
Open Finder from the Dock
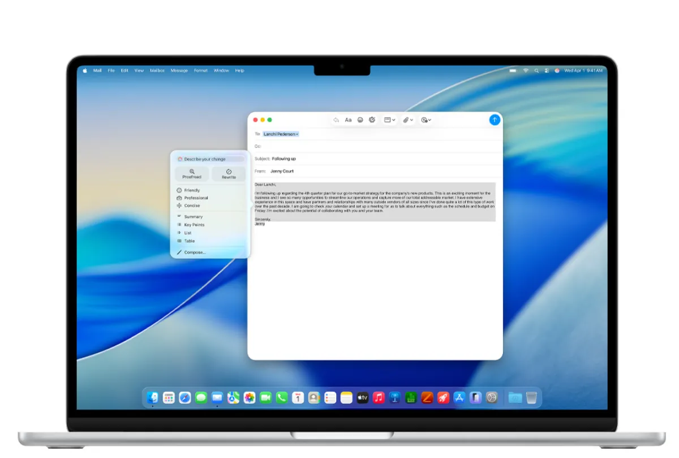(x=153, y=398)
